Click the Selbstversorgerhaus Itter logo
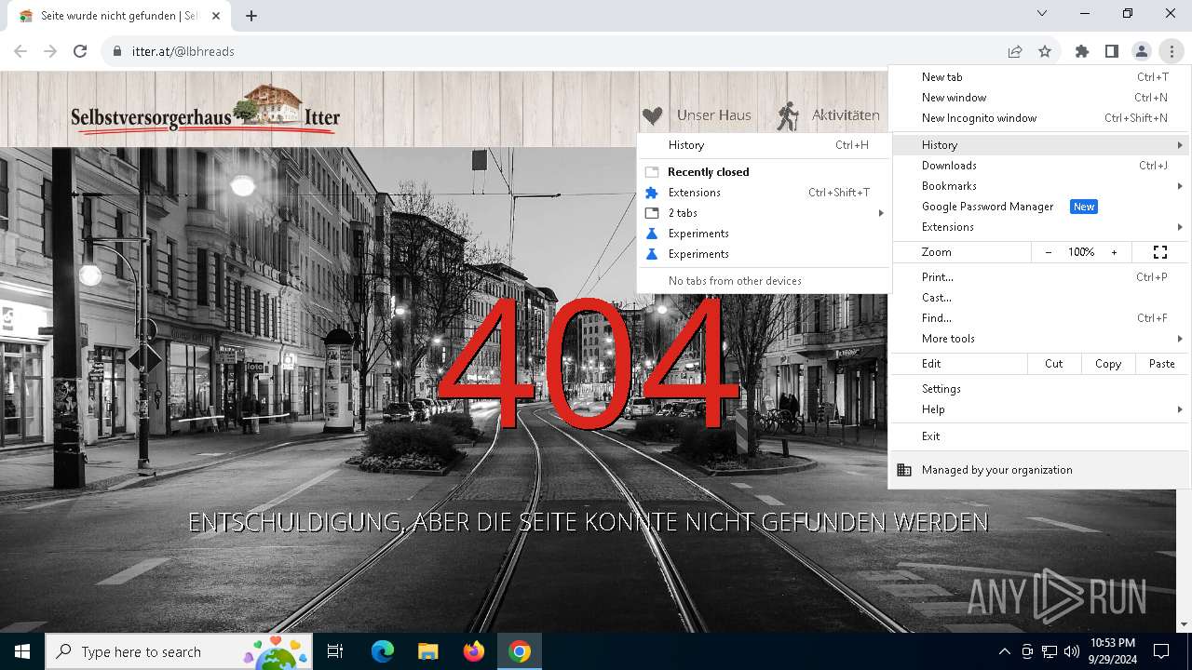 click(206, 110)
